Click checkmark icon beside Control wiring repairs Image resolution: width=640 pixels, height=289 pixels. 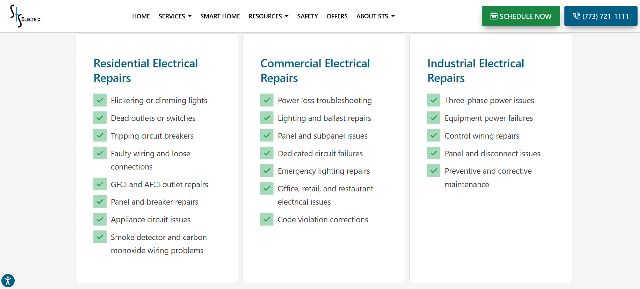coord(434,135)
